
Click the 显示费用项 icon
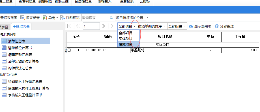tap(191, 26)
